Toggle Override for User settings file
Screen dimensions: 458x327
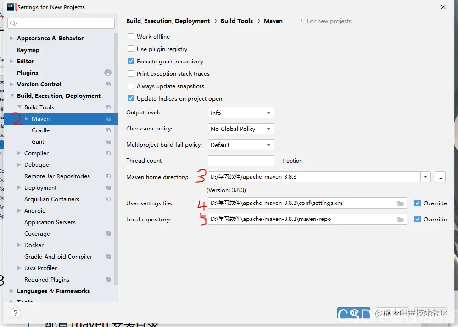[418, 203]
